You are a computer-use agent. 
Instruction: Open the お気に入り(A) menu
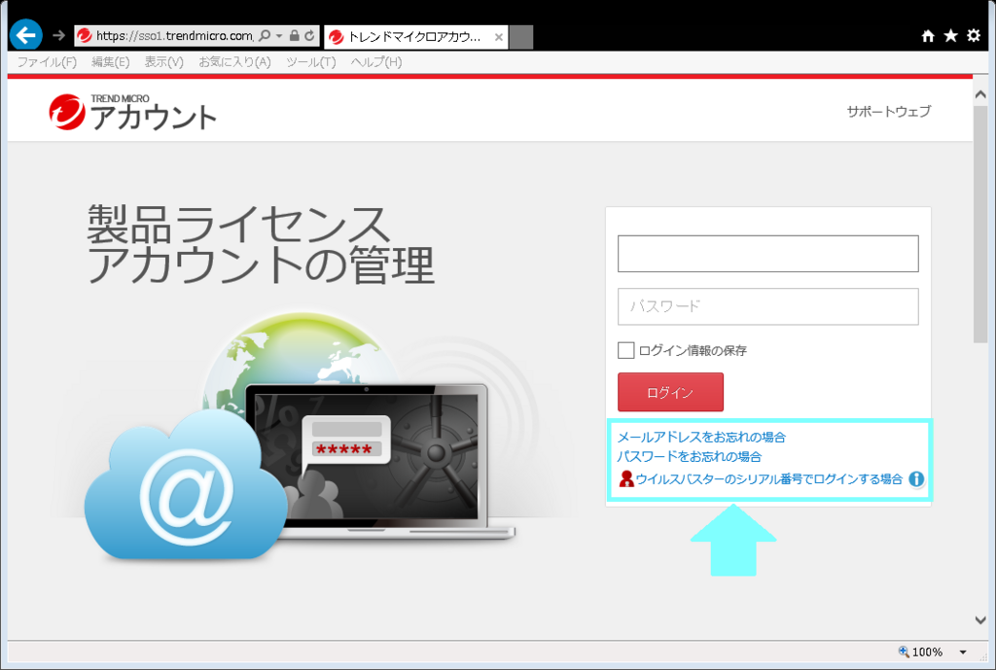(235, 61)
